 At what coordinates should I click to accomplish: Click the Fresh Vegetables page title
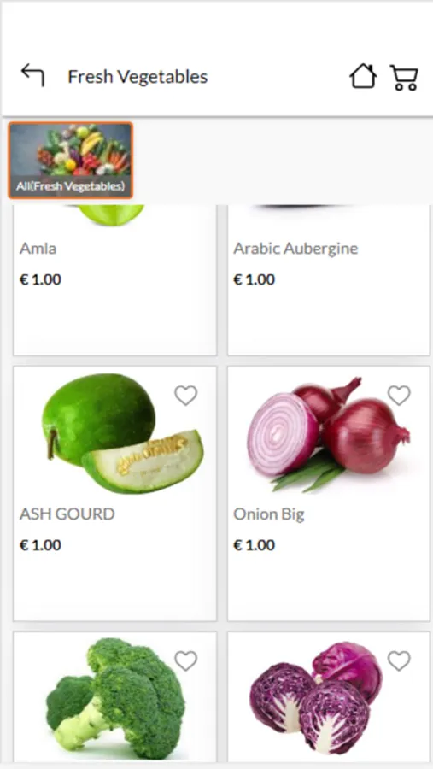click(x=138, y=77)
